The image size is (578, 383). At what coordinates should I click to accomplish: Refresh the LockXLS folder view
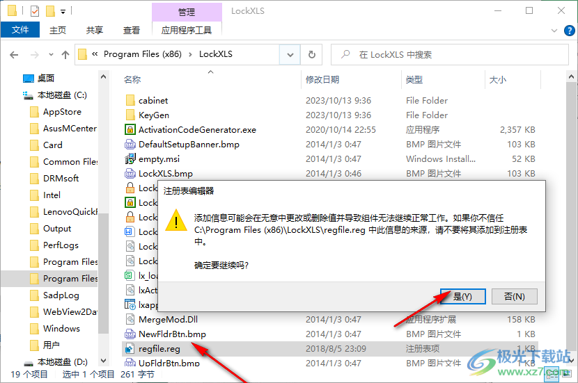(x=312, y=55)
